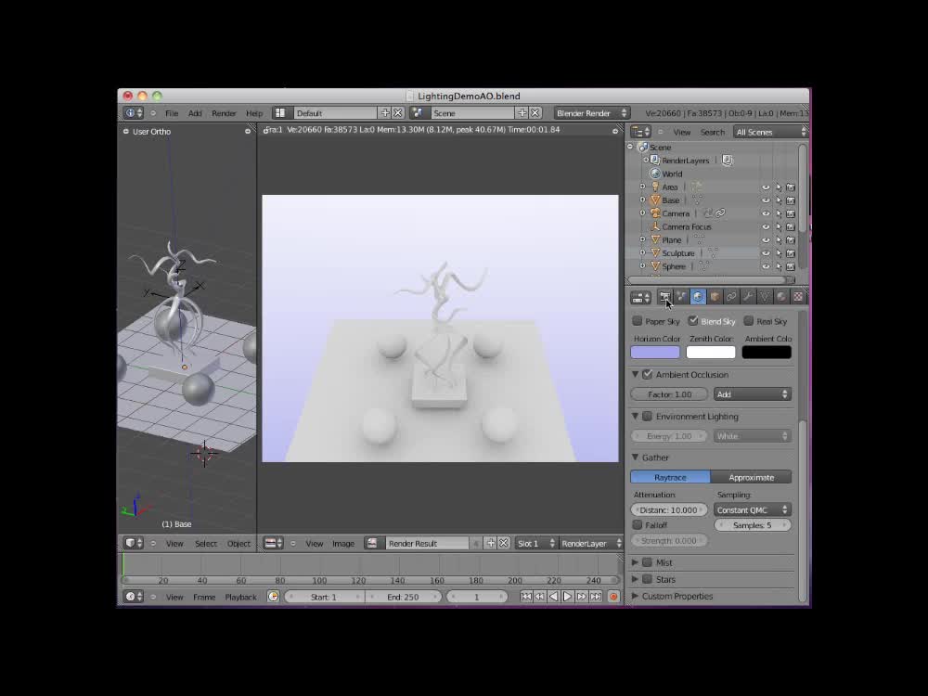This screenshot has width=928, height=696.
Task: Open the Render menu in the header
Action: [224, 112]
